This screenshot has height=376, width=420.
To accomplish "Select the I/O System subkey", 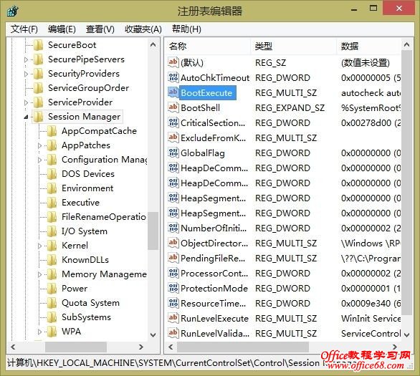I will coord(85,231).
